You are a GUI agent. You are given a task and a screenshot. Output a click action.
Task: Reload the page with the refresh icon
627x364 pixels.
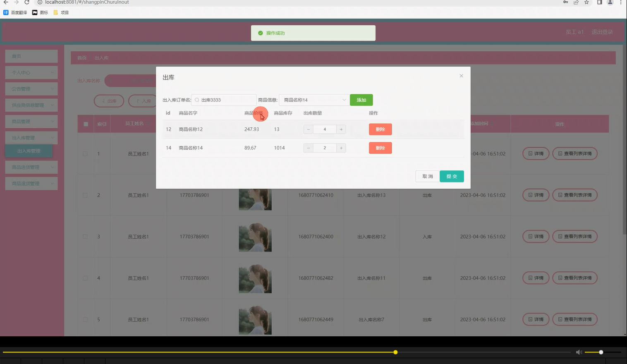(x=27, y=2)
